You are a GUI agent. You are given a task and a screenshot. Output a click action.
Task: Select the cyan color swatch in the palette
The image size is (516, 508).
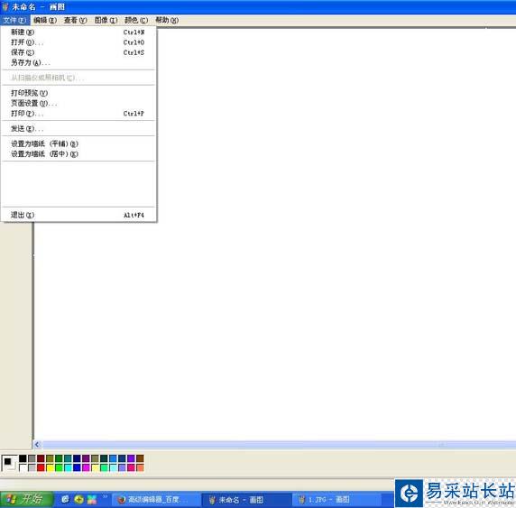pos(69,467)
